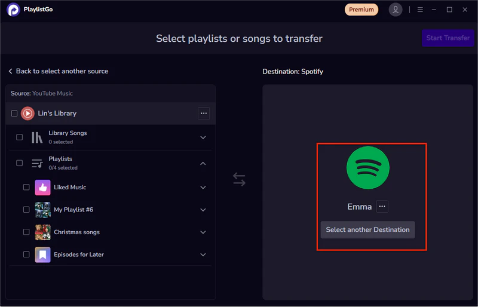Click the back arrow chevron icon
478x307 pixels.
[10, 71]
